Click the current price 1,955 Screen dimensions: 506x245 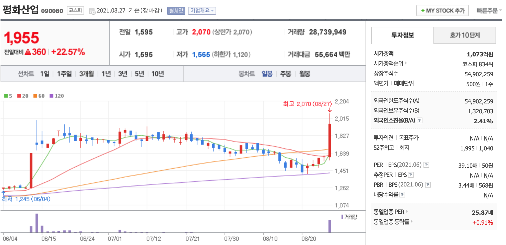21,38
